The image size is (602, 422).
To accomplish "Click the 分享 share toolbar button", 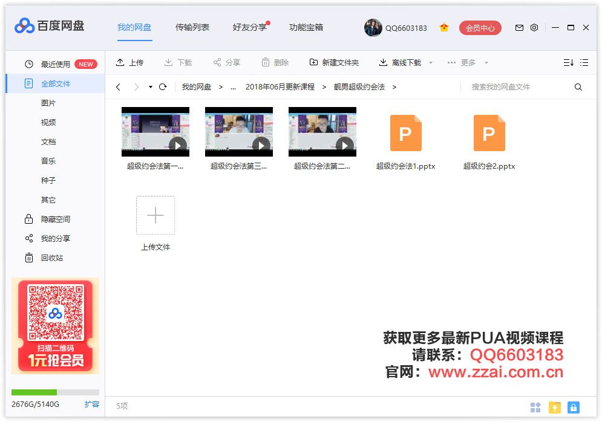I will (x=227, y=62).
